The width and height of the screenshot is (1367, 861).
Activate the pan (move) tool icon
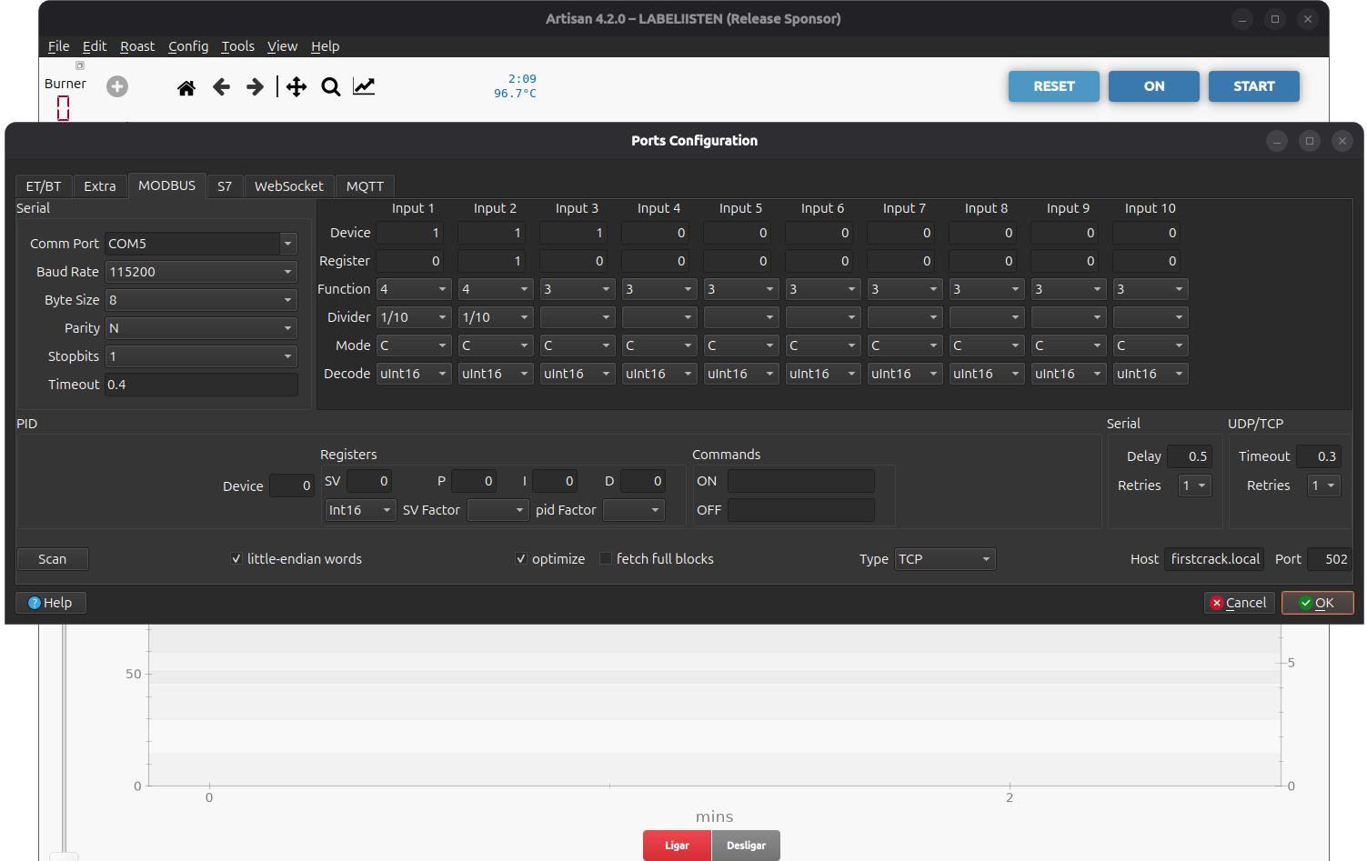pos(297,87)
